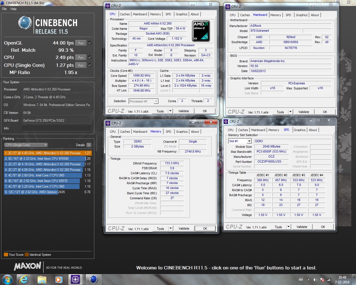Click the DRAM Frequency value 733.3 MHz
The width and height of the screenshot is (356, 285).
172,163
